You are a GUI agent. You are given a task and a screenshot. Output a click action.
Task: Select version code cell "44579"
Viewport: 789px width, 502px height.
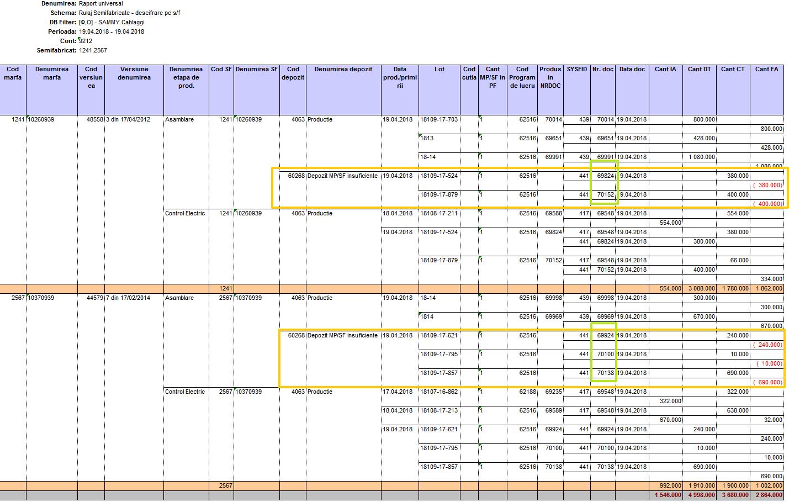click(x=95, y=298)
